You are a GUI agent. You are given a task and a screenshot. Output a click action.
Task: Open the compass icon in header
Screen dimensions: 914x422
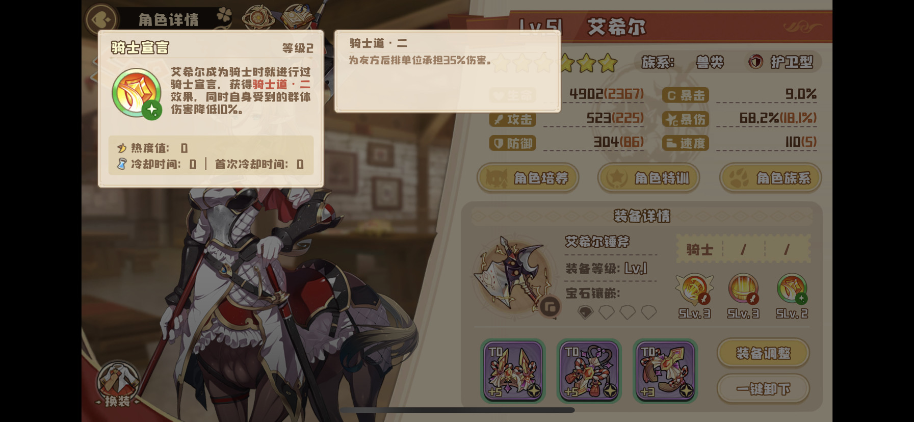(x=257, y=17)
